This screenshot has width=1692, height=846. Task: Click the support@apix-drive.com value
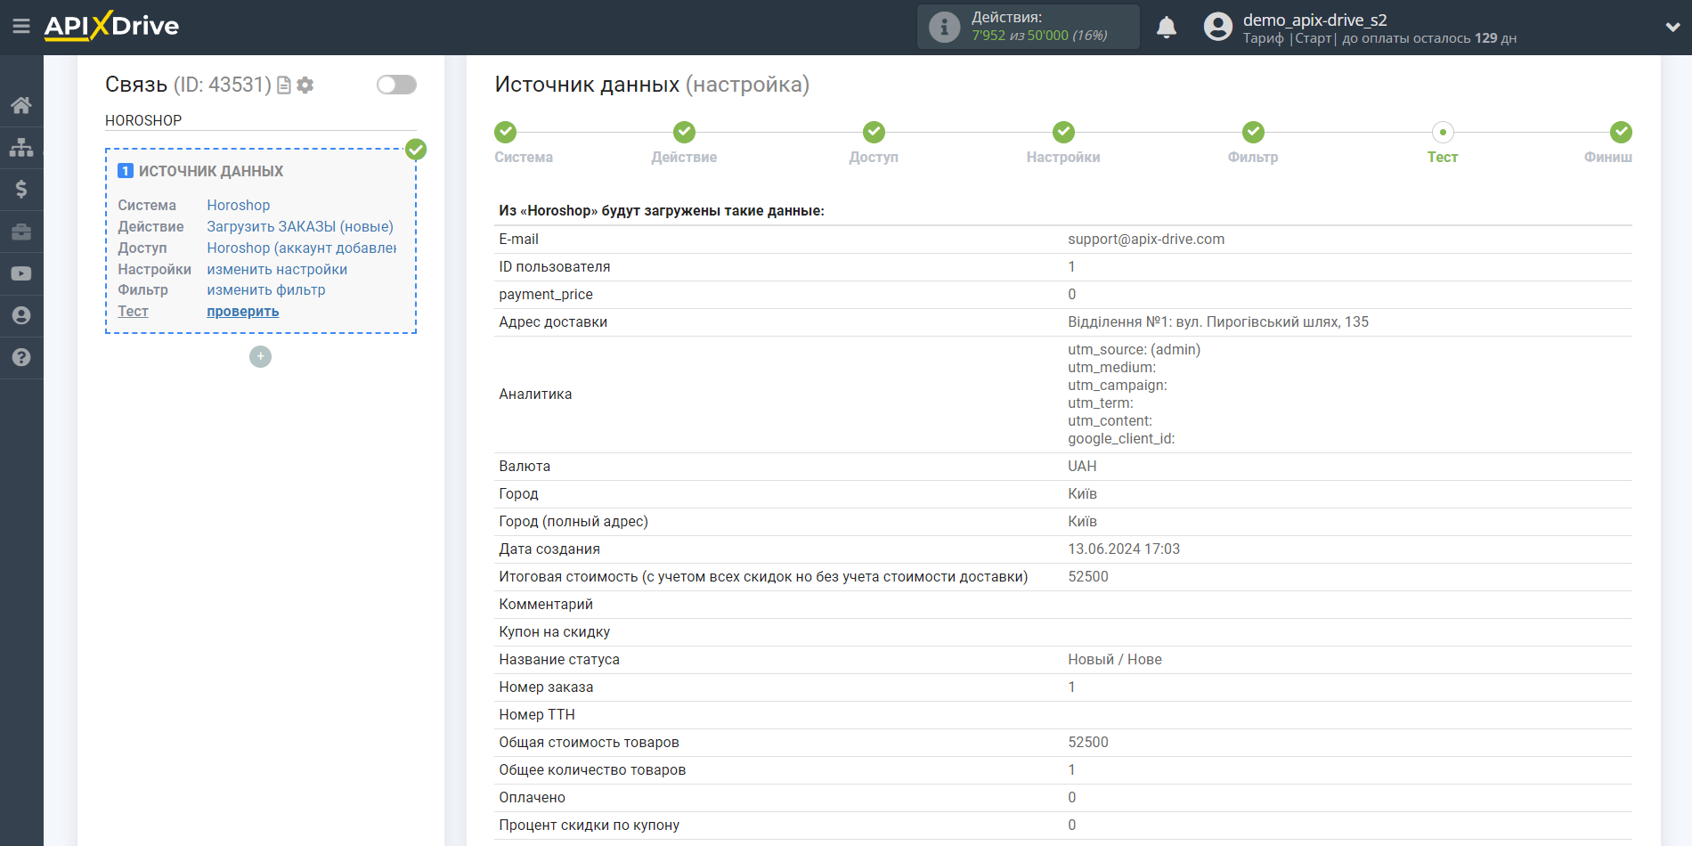(1146, 239)
